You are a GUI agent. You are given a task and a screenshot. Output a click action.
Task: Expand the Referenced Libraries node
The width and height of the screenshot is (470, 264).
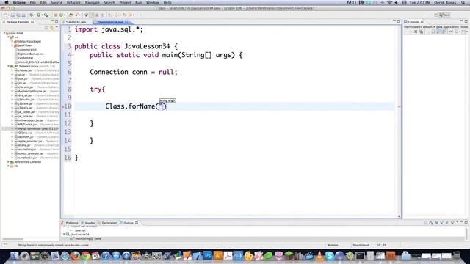pyautogui.click(x=8, y=161)
